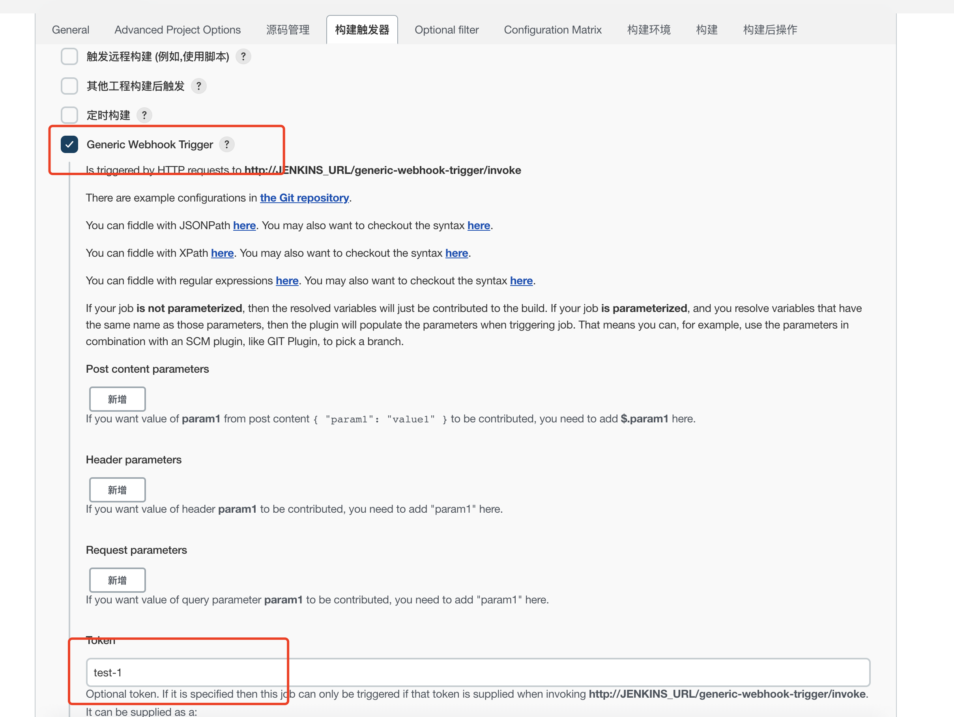Open the first JSONPath here link
The image size is (954, 717).
244,226
